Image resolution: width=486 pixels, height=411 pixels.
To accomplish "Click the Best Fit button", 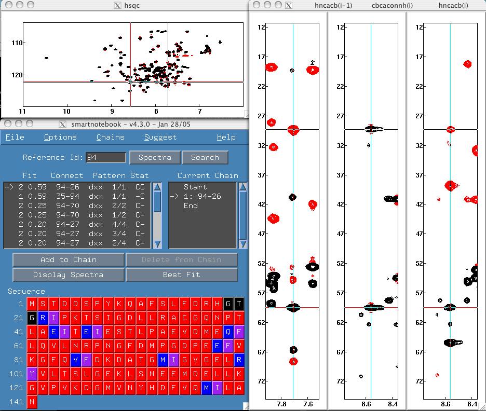I will coord(181,275).
